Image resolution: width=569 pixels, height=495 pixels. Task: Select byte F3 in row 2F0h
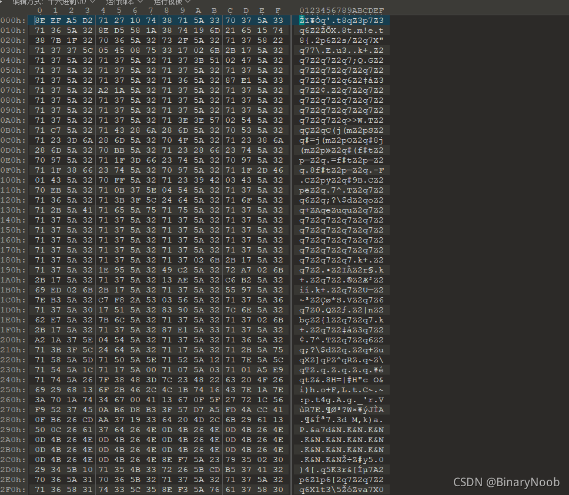[x=183, y=490]
